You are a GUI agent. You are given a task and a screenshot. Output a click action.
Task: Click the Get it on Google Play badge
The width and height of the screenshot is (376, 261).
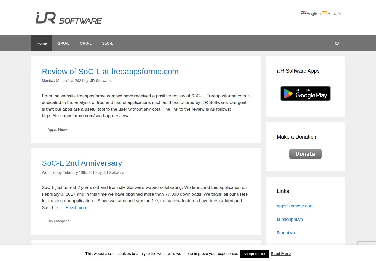(305, 93)
